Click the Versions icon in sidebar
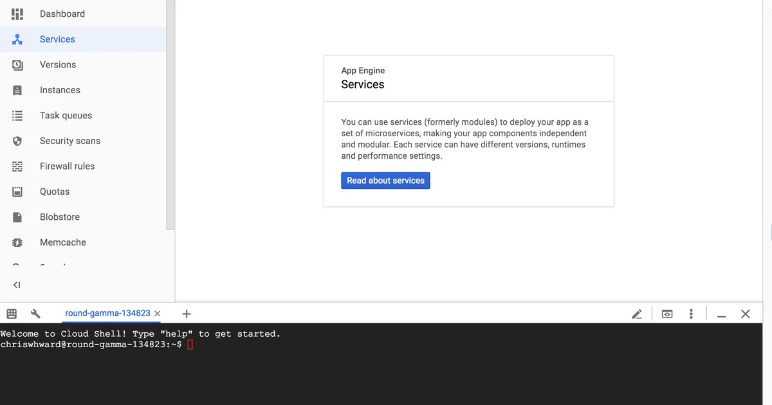This screenshot has width=772, height=405. [17, 65]
